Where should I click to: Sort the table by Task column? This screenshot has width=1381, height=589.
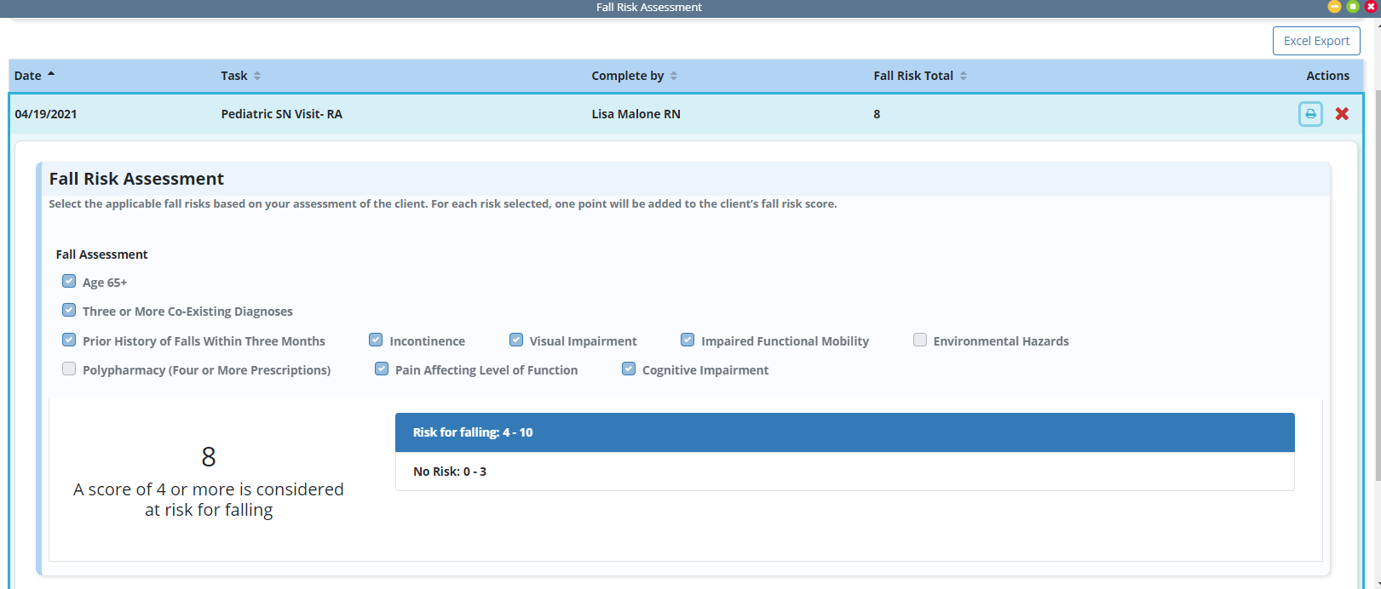[241, 76]
